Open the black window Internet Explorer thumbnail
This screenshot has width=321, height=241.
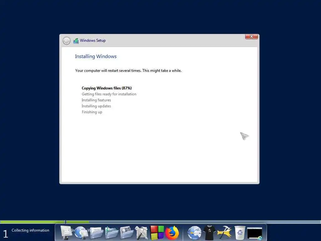[255, 233]
